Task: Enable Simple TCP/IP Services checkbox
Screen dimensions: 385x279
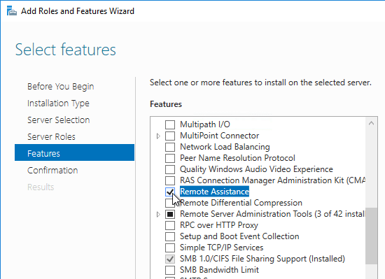Action: click(170, 248)
